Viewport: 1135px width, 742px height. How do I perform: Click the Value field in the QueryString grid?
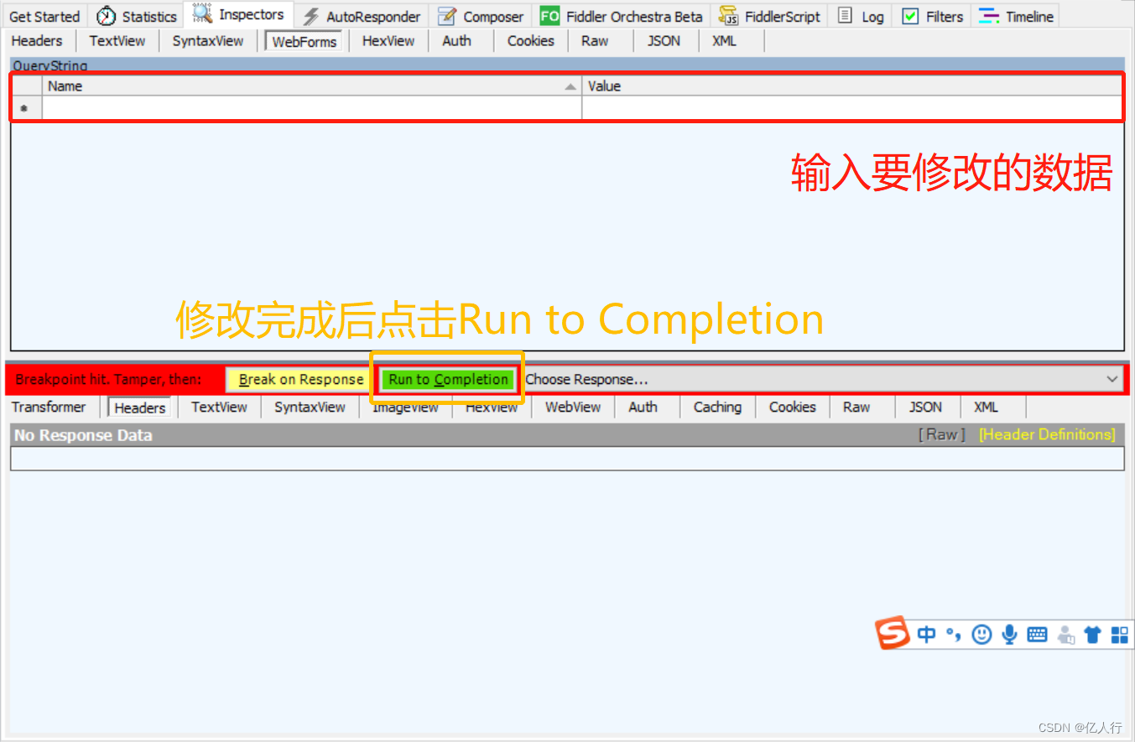853,107
